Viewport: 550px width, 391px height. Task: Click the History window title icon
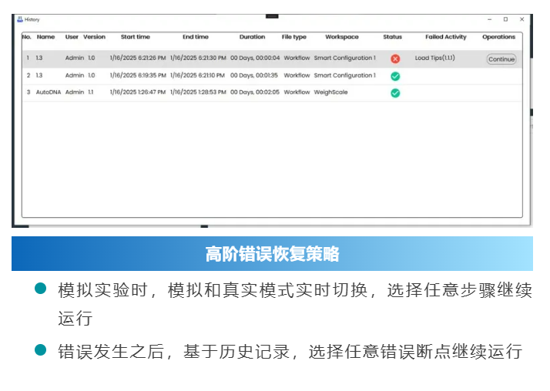click(x=20, y=19)
